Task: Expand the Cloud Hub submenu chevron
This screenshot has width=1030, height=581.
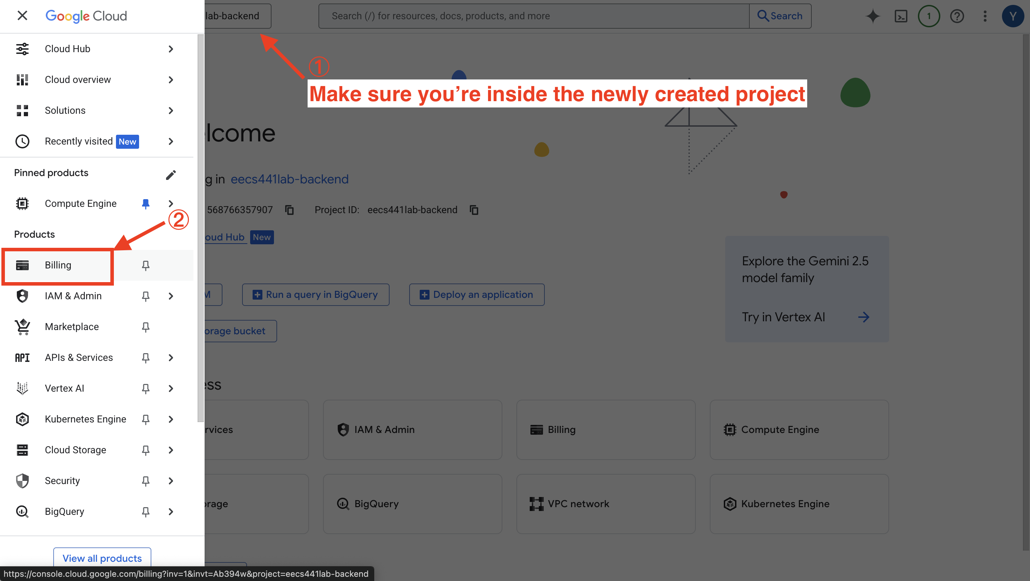Action: (171, 49)
